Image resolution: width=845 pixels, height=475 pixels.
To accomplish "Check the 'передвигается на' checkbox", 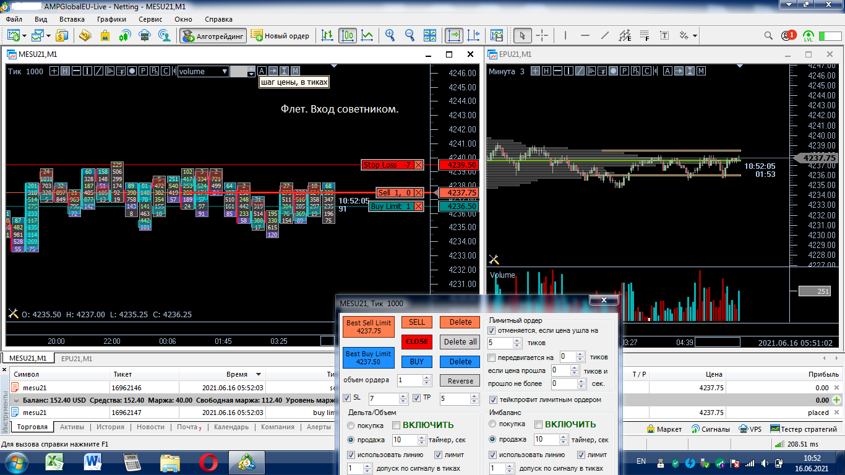I will pyautogui.click(x=492, y=357).
